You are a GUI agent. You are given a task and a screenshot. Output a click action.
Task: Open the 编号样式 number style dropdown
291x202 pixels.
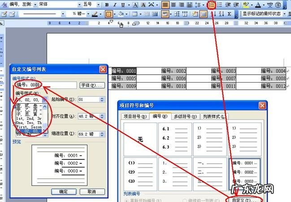(x=44, y=99)
